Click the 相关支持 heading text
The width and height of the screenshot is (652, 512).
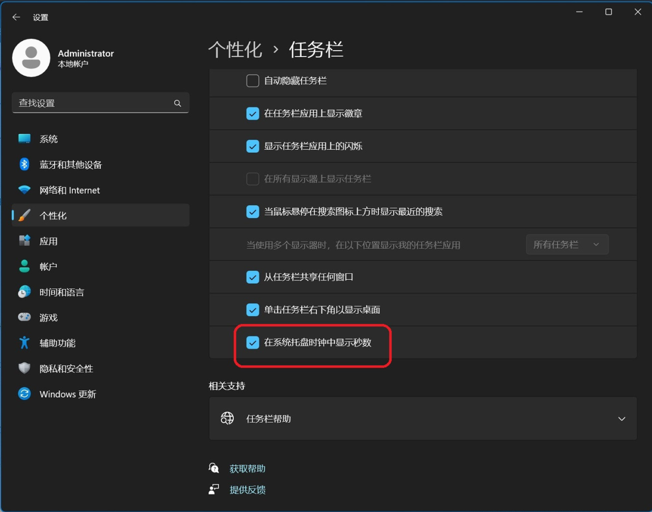click(x=227, y=386)
